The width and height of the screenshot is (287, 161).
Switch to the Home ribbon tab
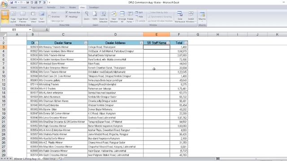coord(14,8)
